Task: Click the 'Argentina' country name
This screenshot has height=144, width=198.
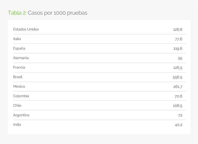Action: click(x=21, y=115)
